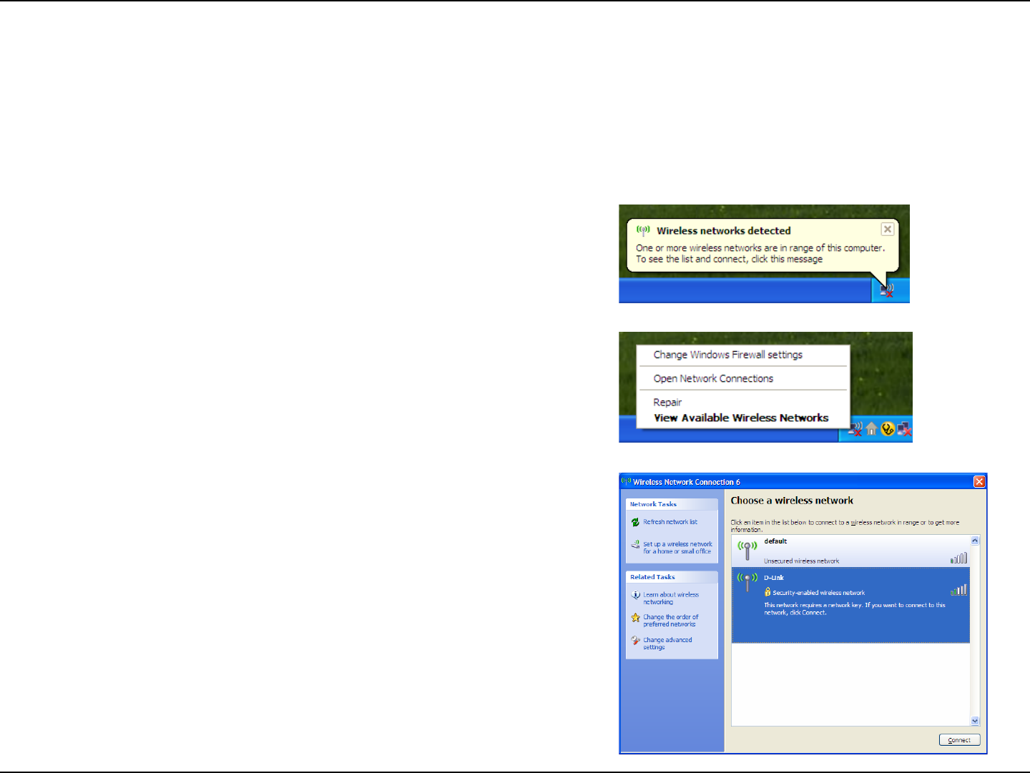Select Change Windows Firewall settings

click(x=727, y=355)
